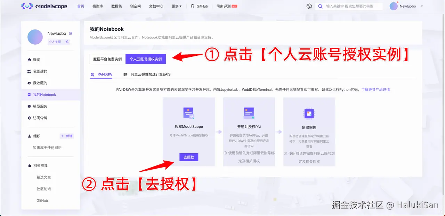Open 创空间 in top navigation

tap(135, 6)
